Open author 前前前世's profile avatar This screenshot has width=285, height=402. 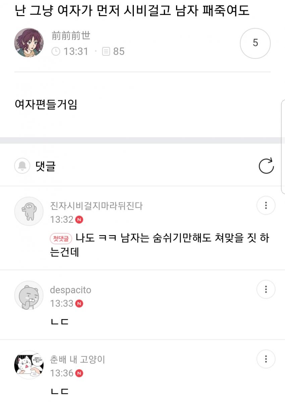pyautogui.click(x=29, y=43)
